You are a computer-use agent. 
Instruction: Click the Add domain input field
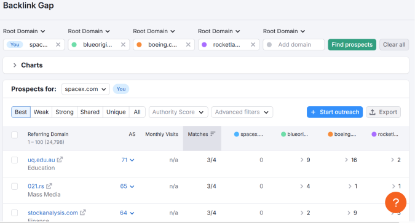point(293,45)
